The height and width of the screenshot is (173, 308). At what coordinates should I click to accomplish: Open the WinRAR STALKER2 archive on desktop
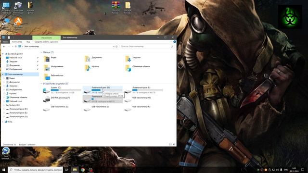point(115,8)
